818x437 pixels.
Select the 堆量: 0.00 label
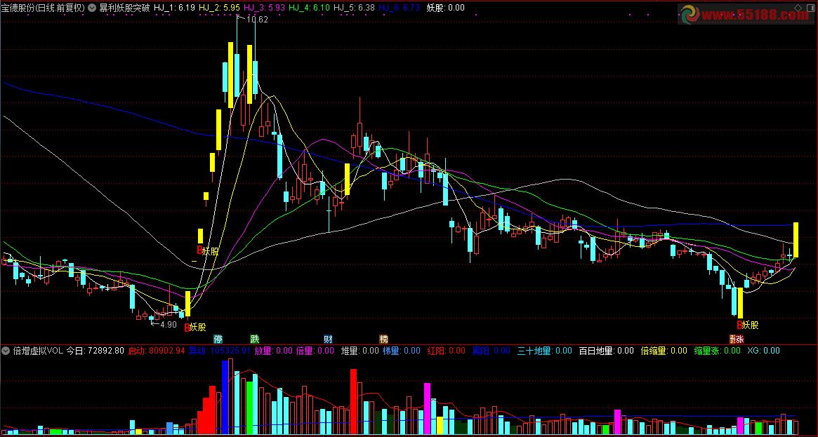tap(360, 351)
